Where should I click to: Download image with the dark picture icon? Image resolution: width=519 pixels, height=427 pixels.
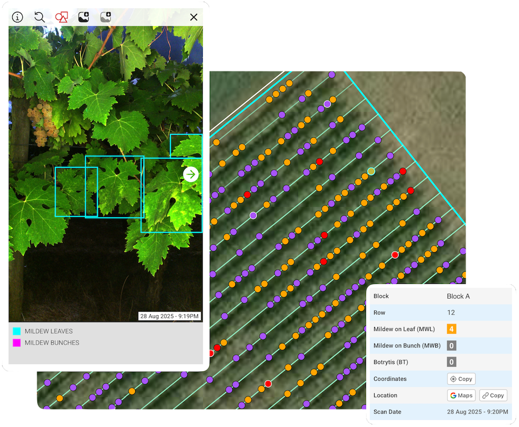coord(84,17)
